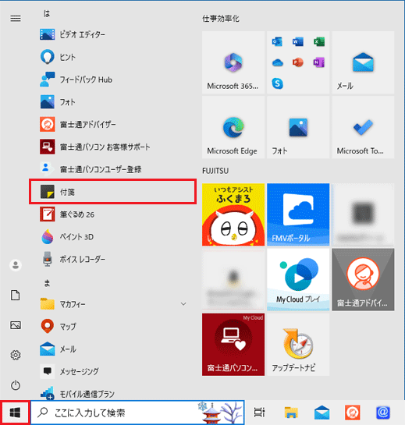Click the Windows Start button

coord(15,413)
